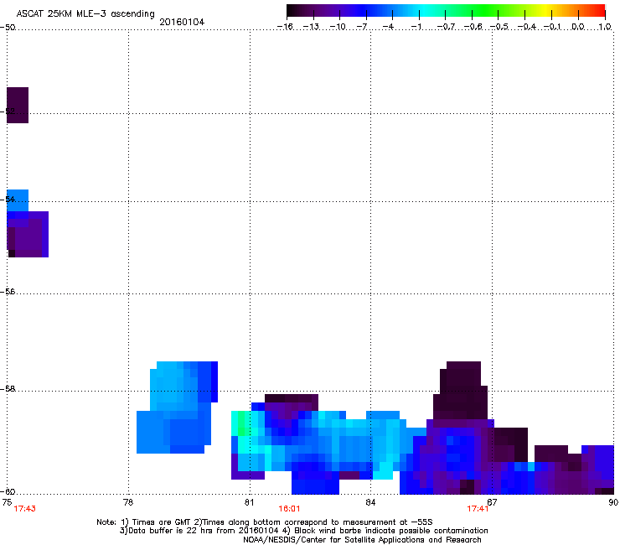Click the latitude label -50

coord(8,28)
